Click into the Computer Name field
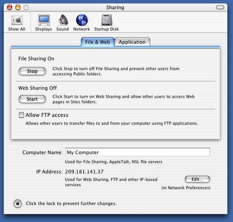This screenshot has width=233, height=222. point(137,152)
